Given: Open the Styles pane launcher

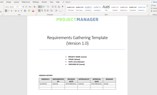Looking at the screenshot, I should click(148, 14).
